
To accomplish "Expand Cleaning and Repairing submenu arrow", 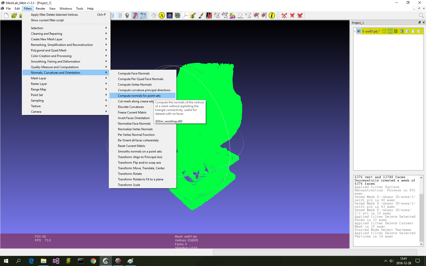I will [x=106, y=33].
